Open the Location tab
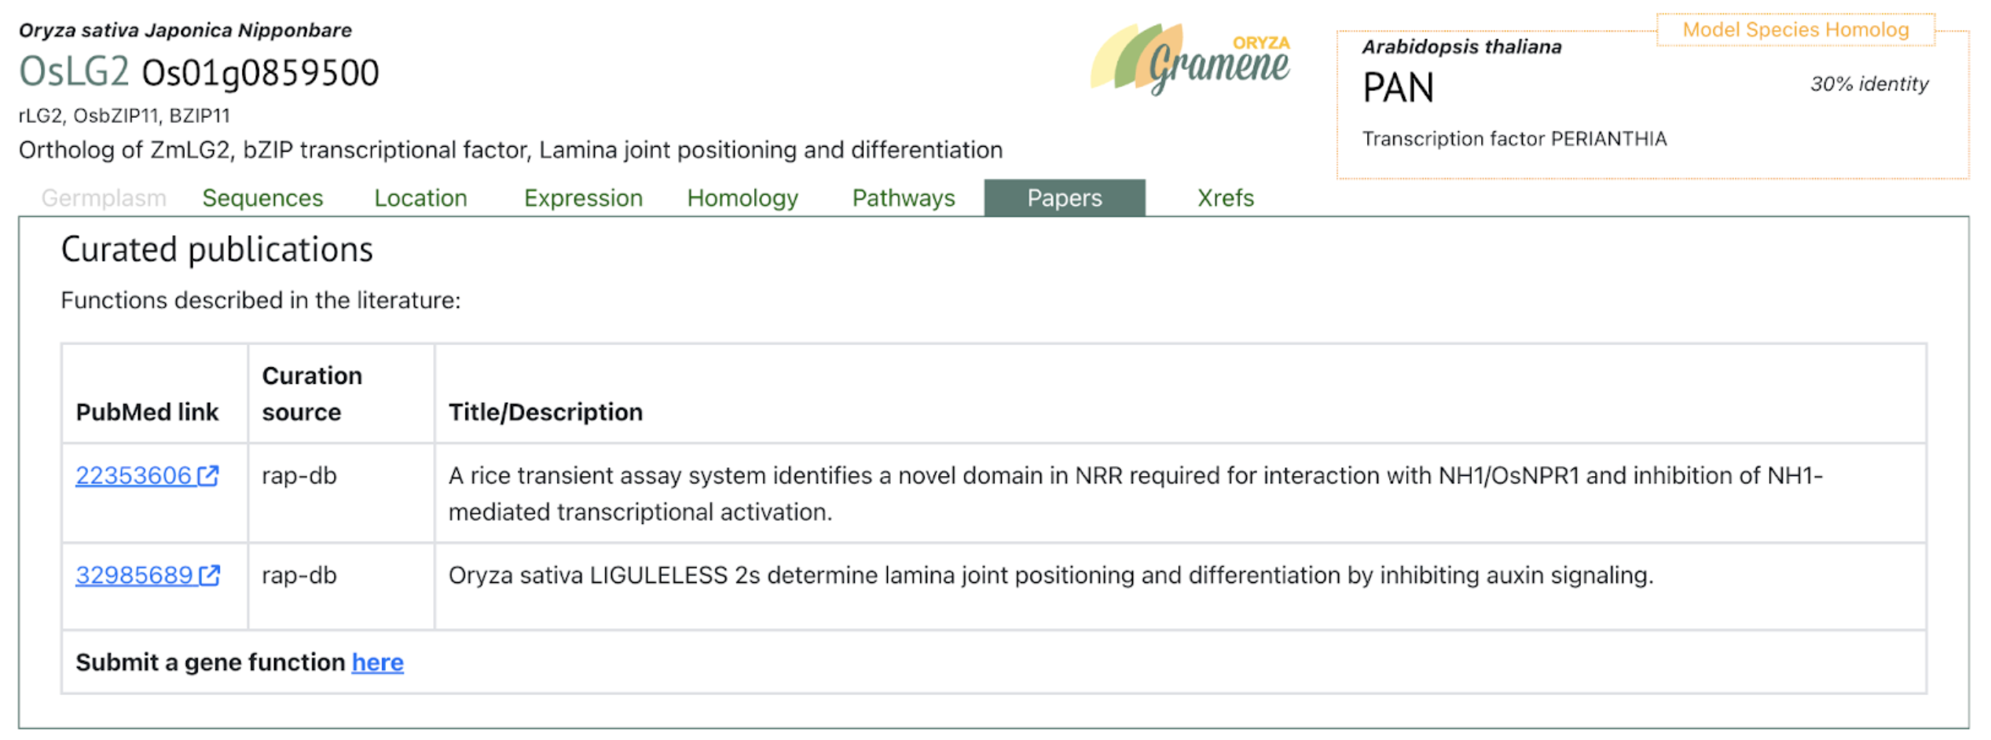 [x=420, y=198]
